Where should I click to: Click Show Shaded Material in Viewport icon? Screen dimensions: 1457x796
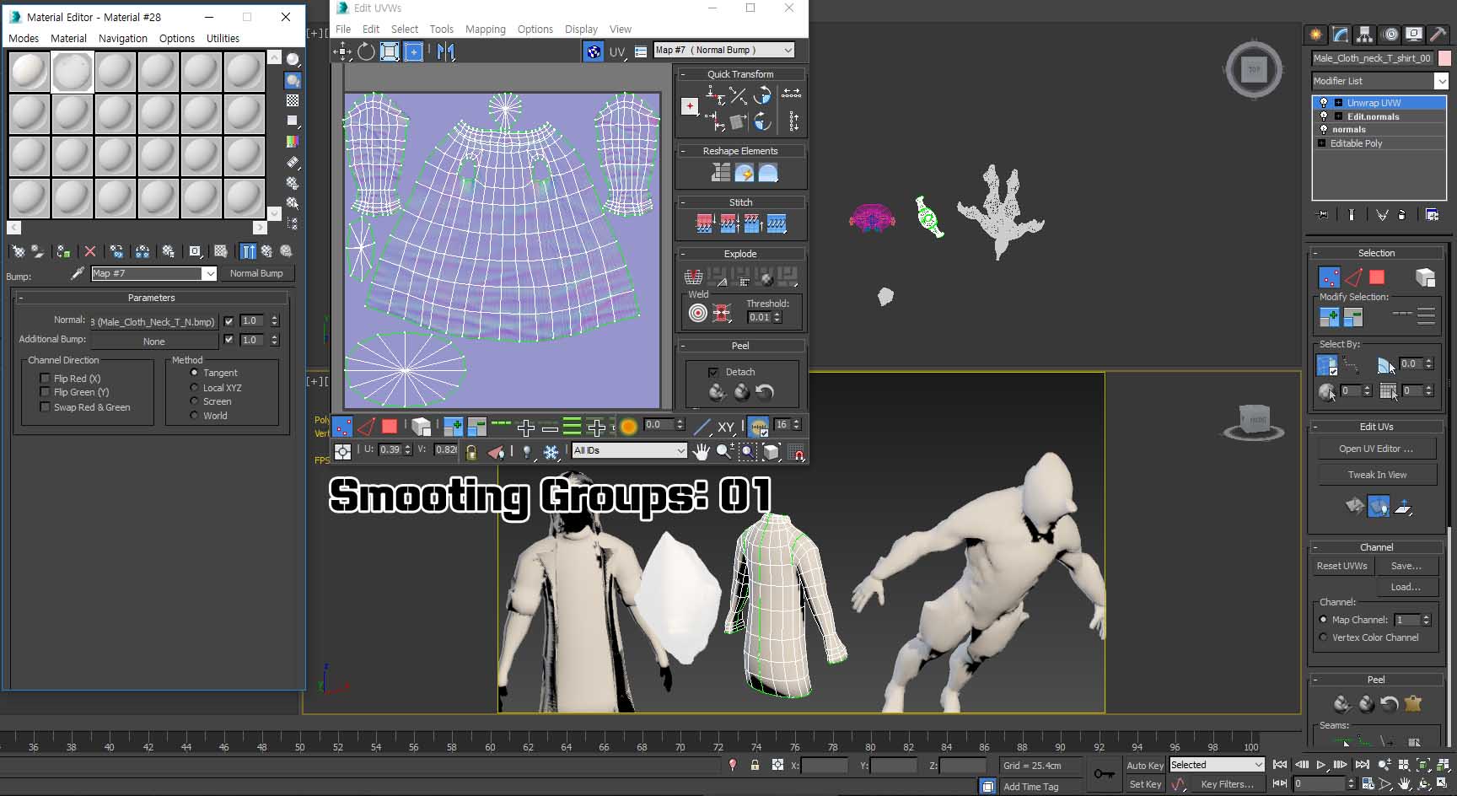[223, 251]
